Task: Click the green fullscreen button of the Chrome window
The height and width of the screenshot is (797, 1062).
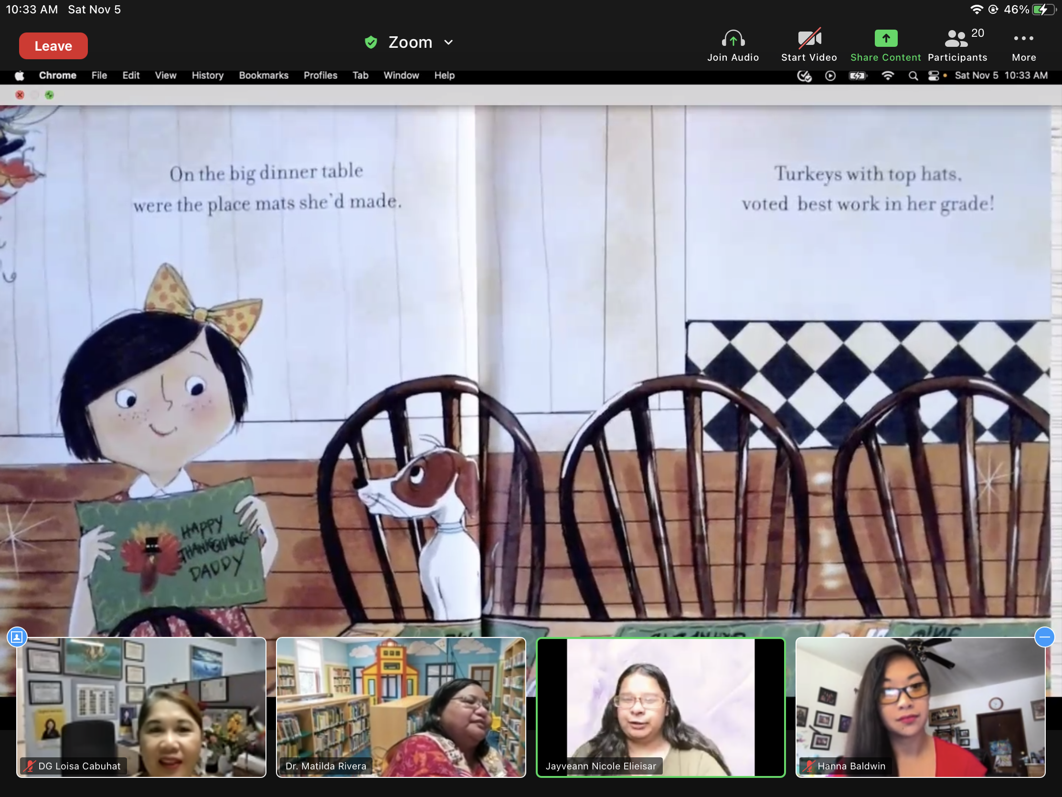Action: click(x=50, y=95)
